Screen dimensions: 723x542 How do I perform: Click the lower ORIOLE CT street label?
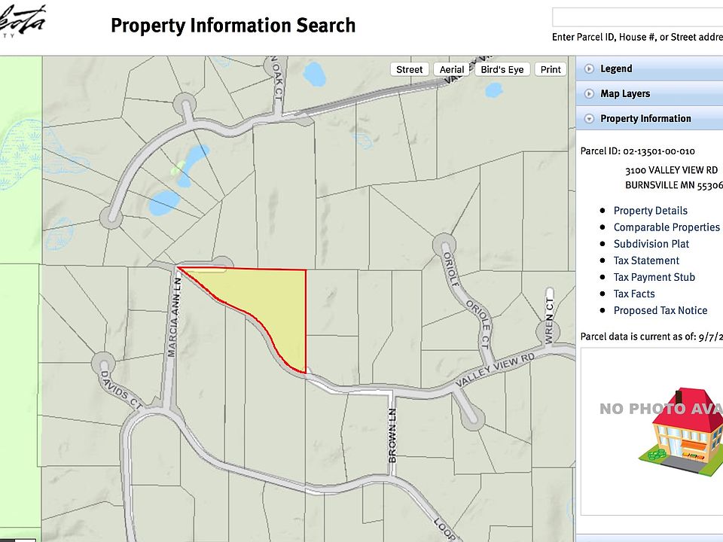[x=479, y=324]
